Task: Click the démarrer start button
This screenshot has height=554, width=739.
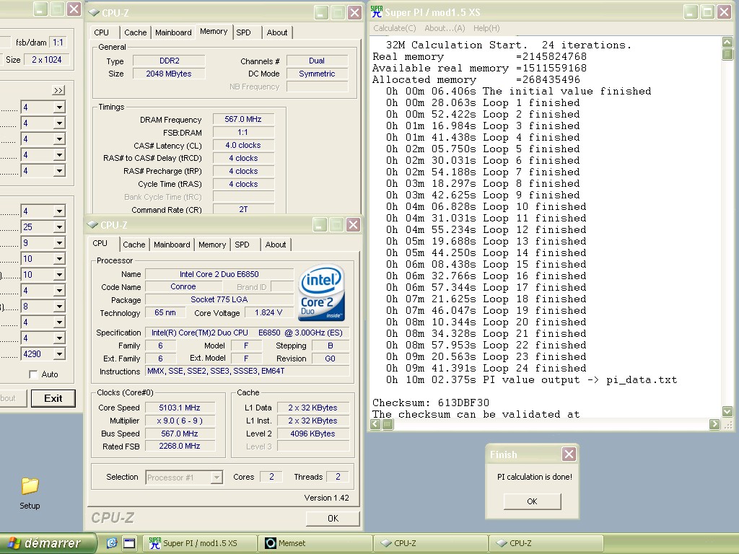Action: (48, 543)
